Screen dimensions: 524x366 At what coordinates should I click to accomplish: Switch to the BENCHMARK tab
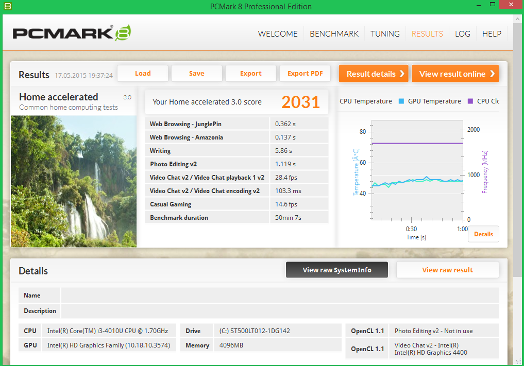pyautogui.click(x=334, y=34)
